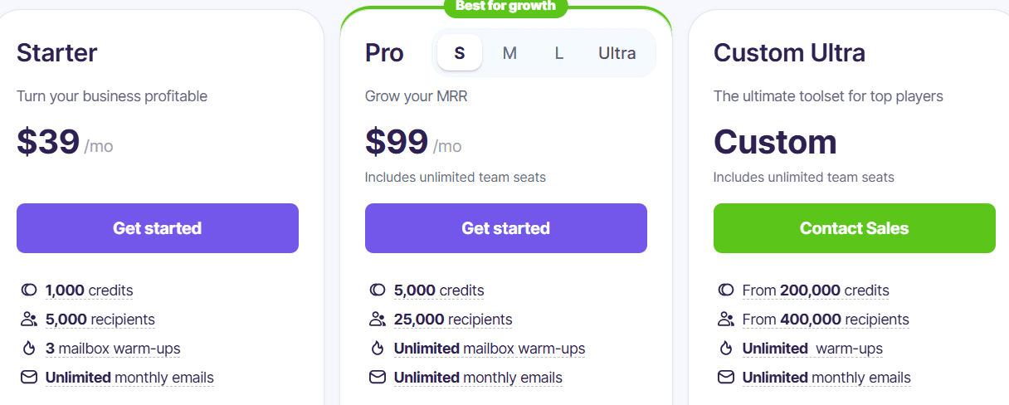Click the flame warm-ups icon under Starter
1009x405 pixels.
point(29,349)
